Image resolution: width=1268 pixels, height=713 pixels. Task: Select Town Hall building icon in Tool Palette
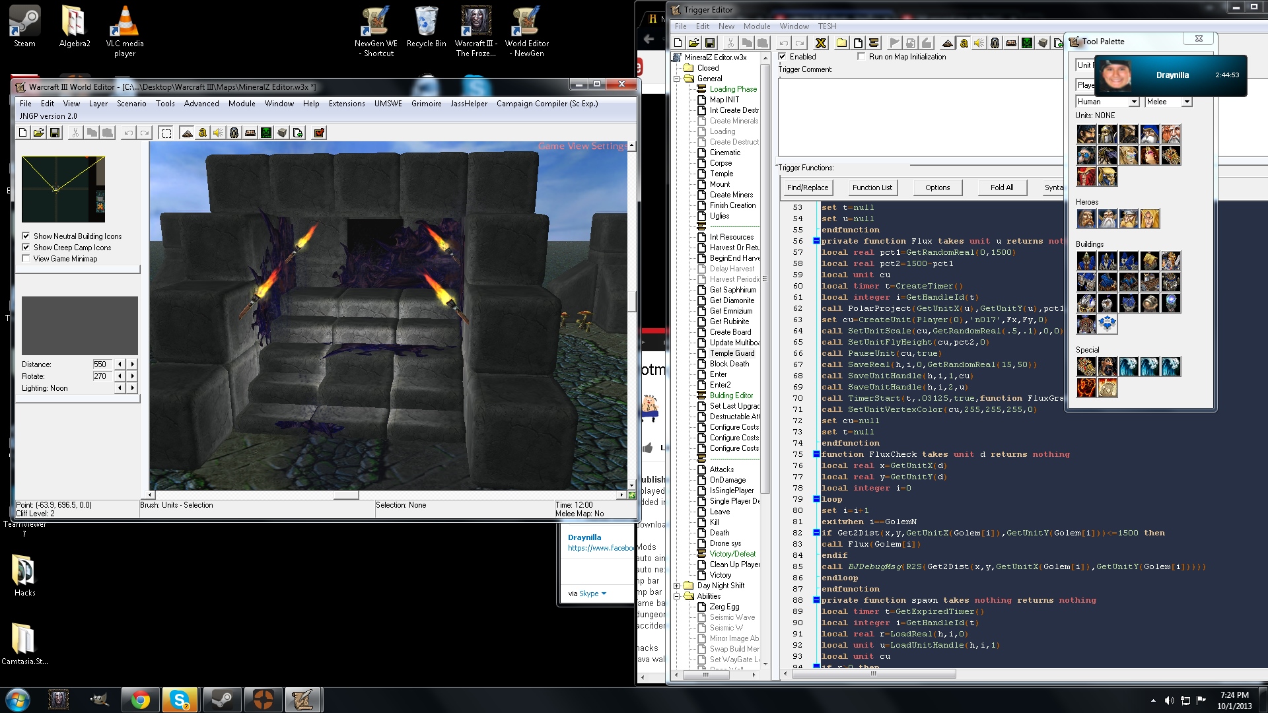[1086, 261]
